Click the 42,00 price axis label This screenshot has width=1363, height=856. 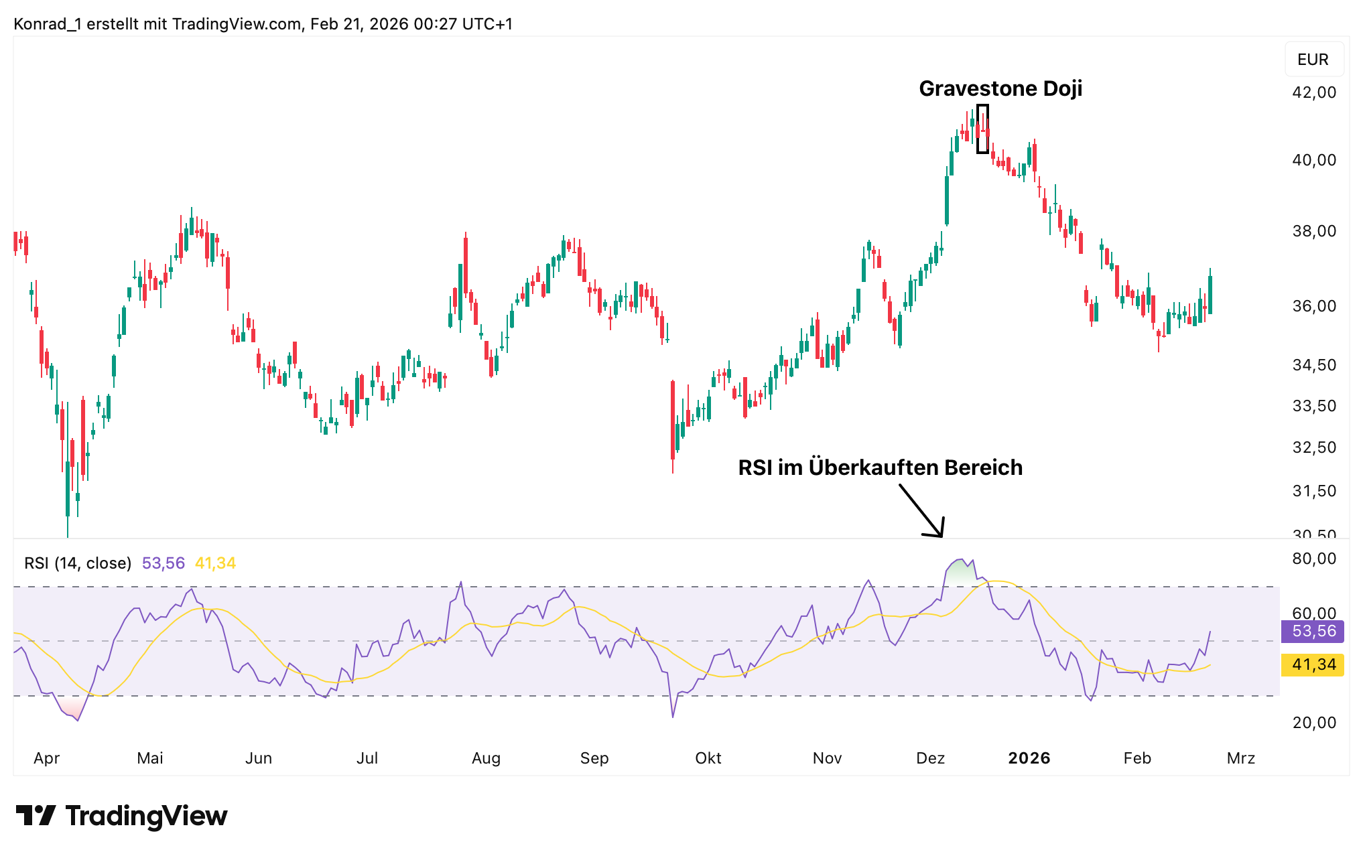[1313, 92]
